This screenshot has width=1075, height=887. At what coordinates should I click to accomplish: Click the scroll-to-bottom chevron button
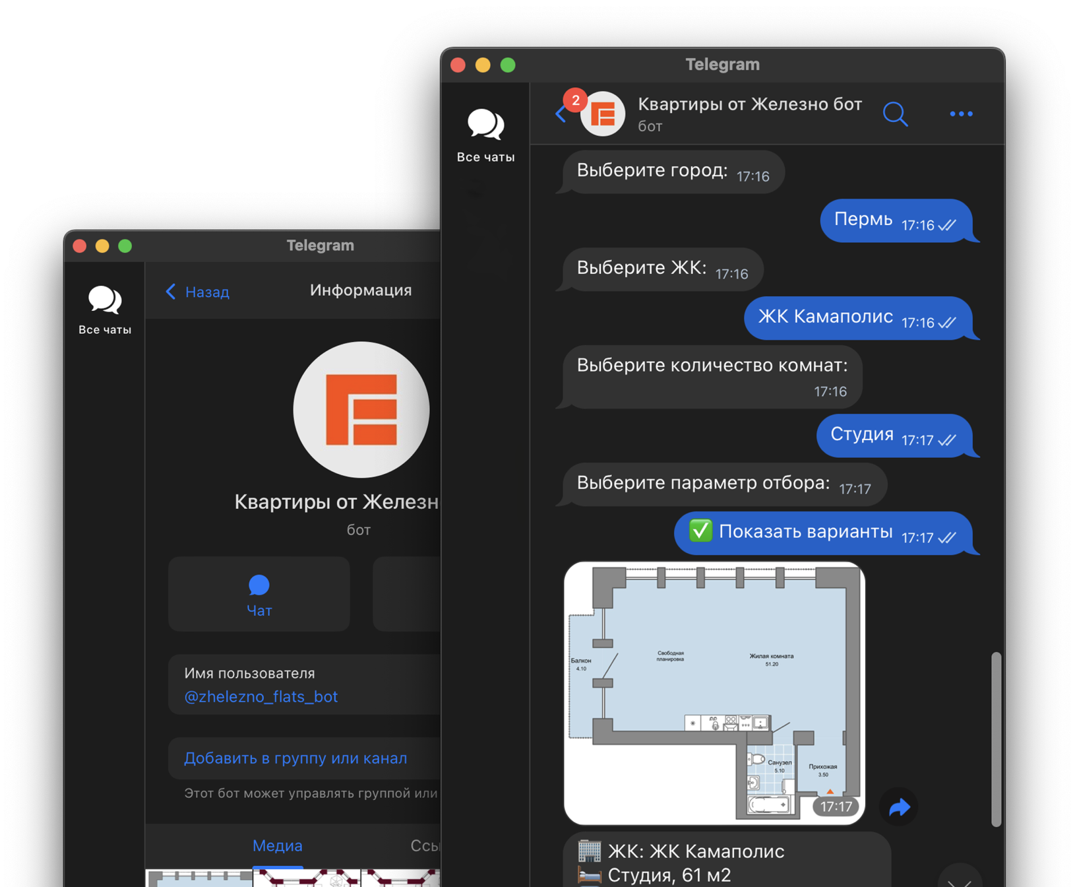[959, 879]
